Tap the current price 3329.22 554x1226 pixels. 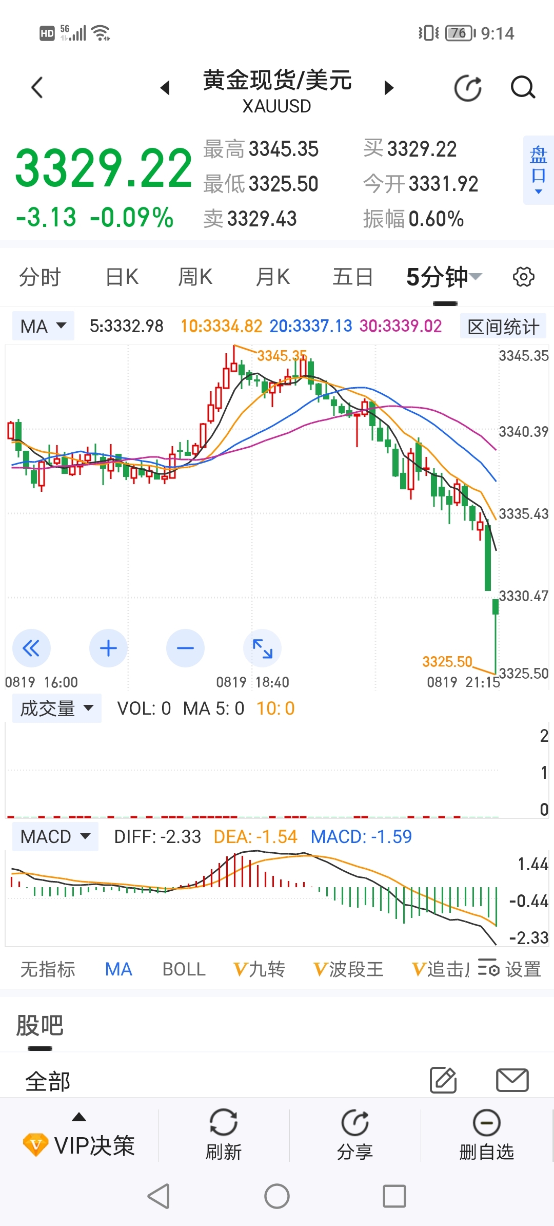104,168
